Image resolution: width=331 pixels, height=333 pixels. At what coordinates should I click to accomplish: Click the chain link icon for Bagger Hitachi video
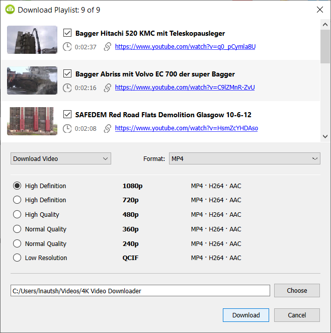(108, 47)
